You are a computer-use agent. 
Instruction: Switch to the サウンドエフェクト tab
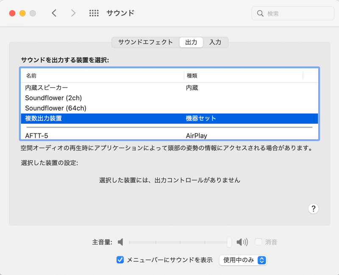pyautogui.click(x=145, y=42)
